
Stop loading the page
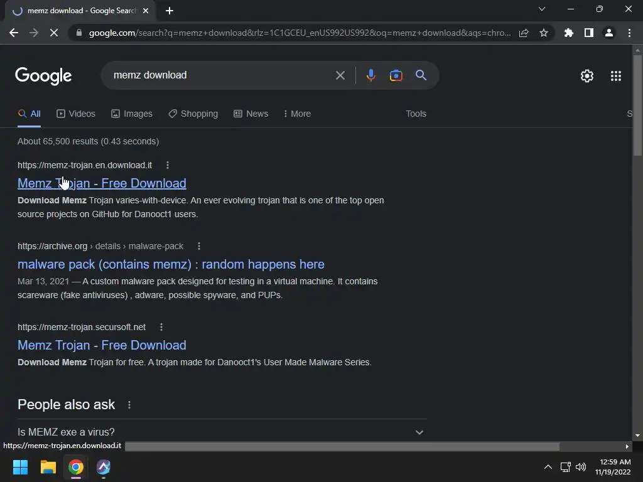point(54,33)
